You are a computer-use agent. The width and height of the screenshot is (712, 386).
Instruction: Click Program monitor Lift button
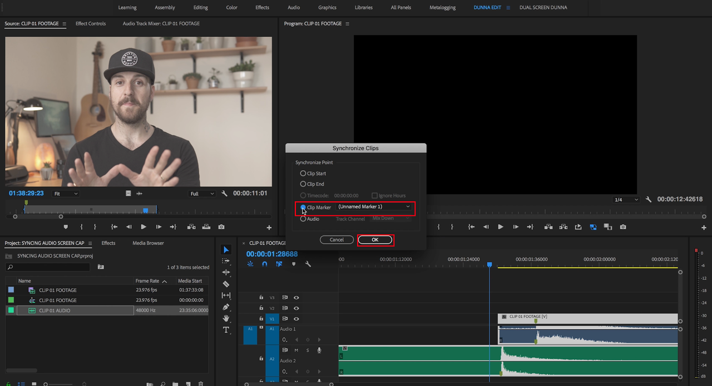point(548,227)
